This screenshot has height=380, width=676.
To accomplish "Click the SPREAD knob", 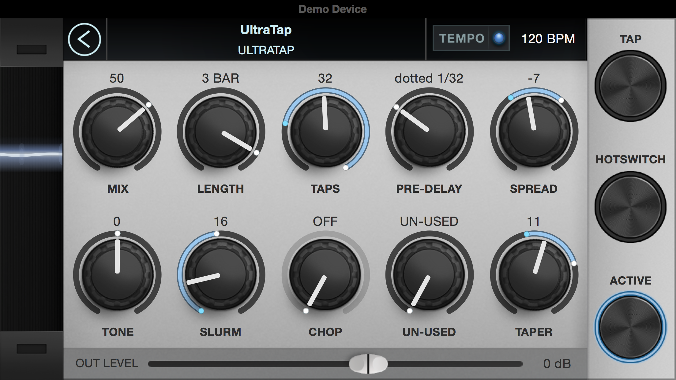I will pyautogui.click(x=534, y=131).
